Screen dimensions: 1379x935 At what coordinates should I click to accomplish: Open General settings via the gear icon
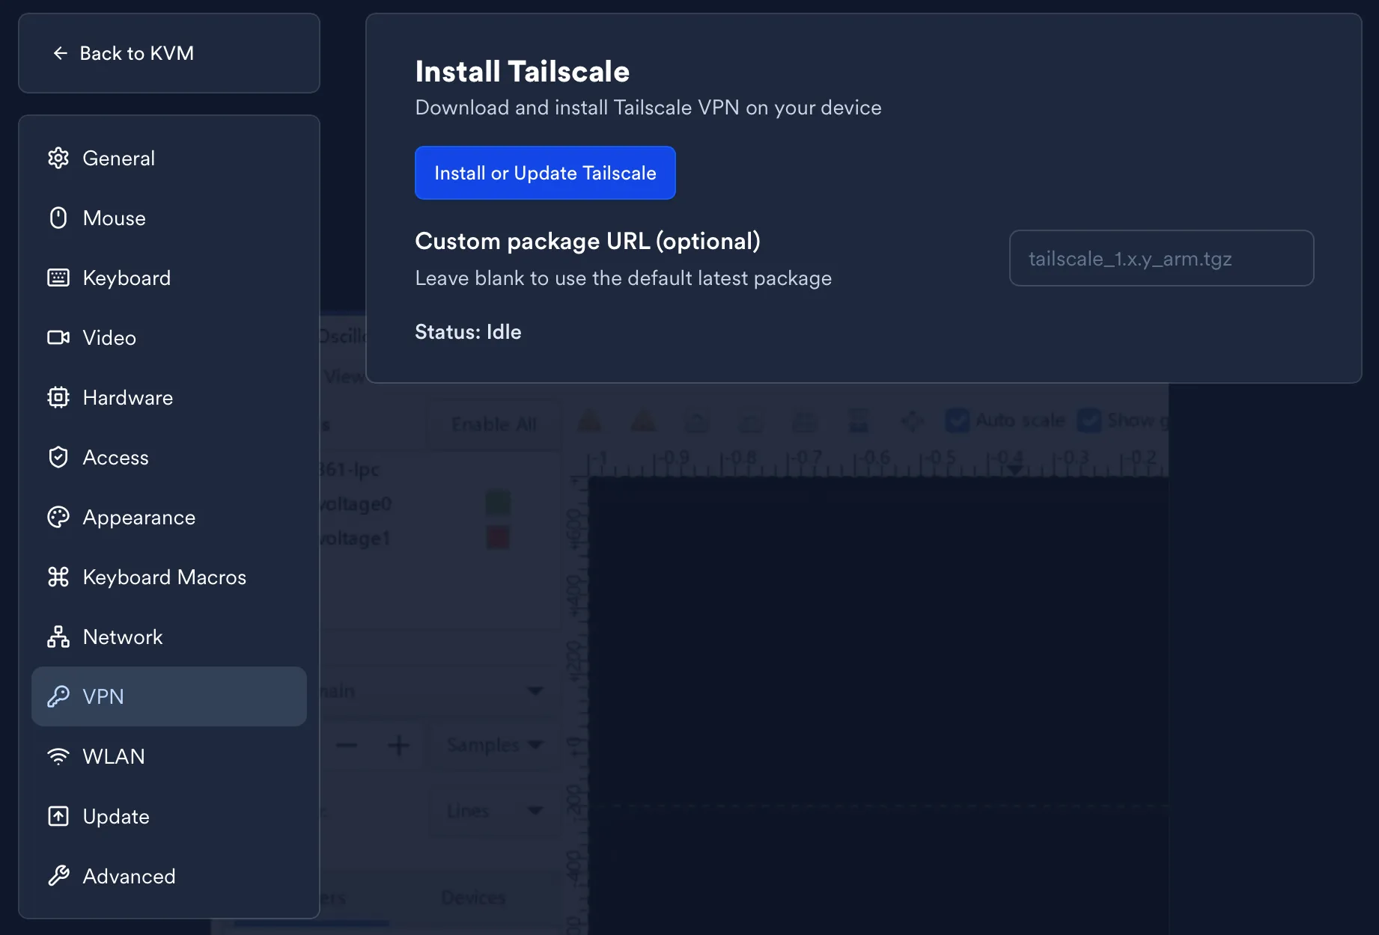point(58,158)
